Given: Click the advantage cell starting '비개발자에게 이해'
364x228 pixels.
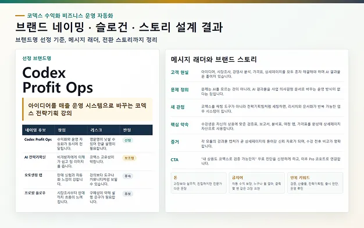Looking at the screenshot, I should [x=71, y=162].
